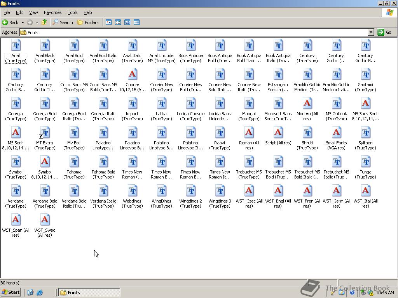The width and height of the screenshot is (398, 298).
Task: Select the Courier 10,12,15 bitmap font icon
Action: tap(132, 75)
